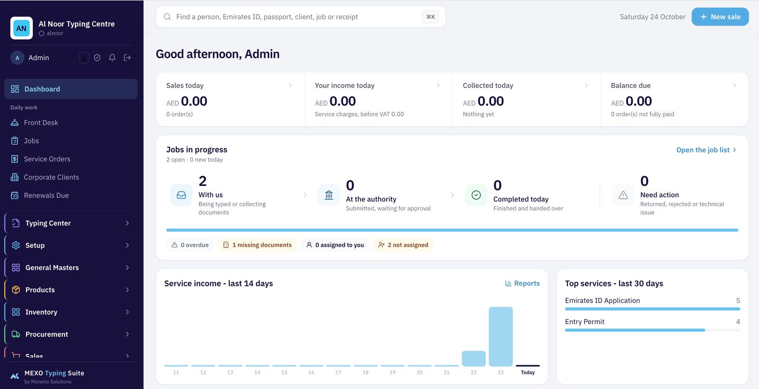Screen dimensions: 759x389
Task: Click the Emirates ID Application service row
Action: pyautogui.click(x=652, y=304)
